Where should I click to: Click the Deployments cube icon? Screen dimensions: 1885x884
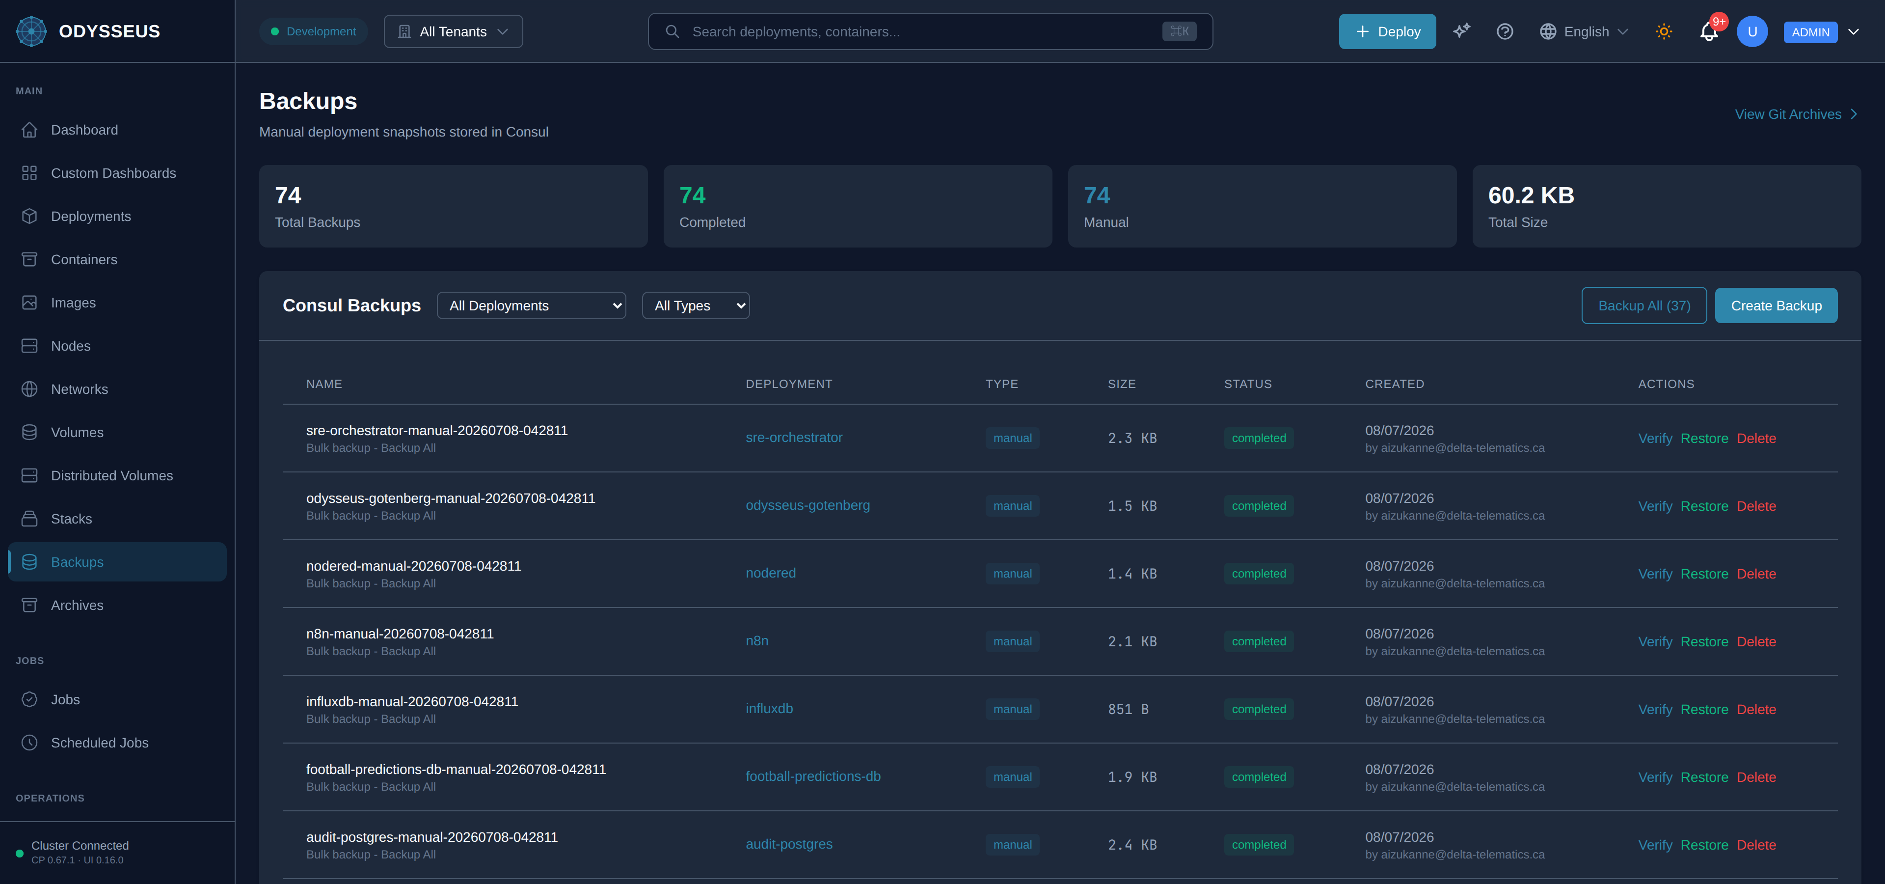29,216
